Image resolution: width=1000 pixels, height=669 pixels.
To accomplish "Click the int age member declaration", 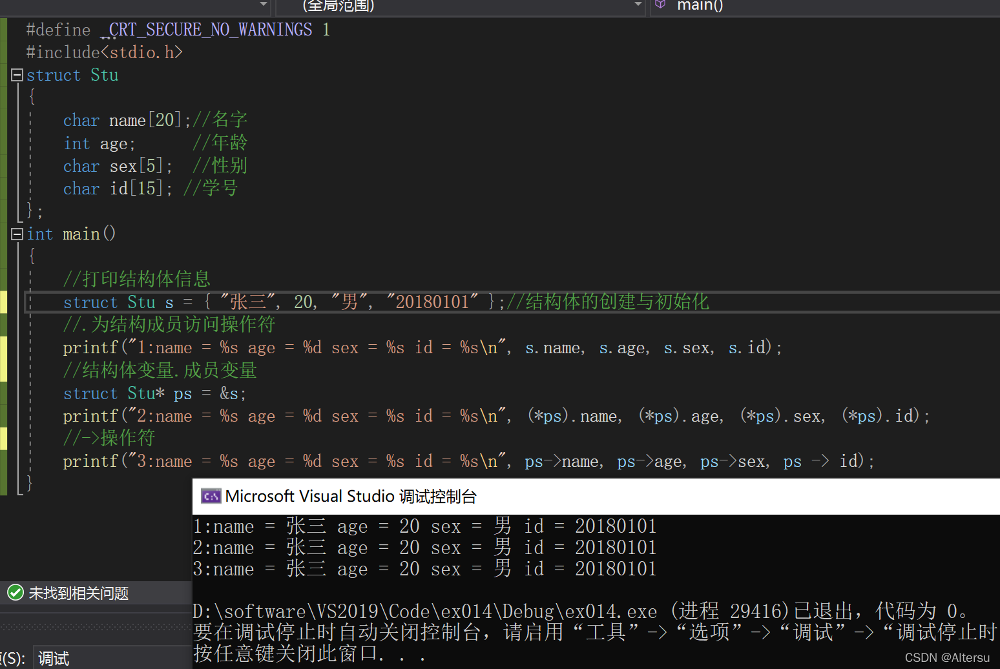I will [99, 143].
